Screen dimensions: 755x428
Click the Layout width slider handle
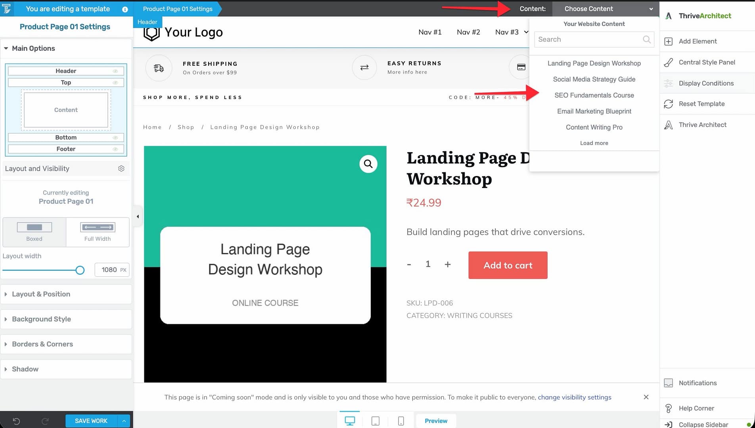(80, 270)
